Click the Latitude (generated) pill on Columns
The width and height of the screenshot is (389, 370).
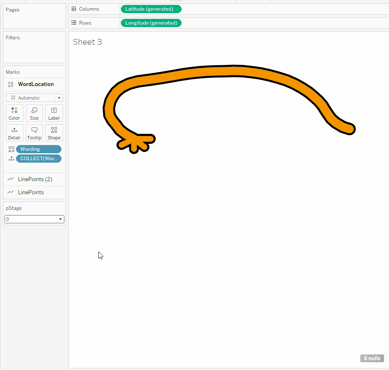(150, 9)
